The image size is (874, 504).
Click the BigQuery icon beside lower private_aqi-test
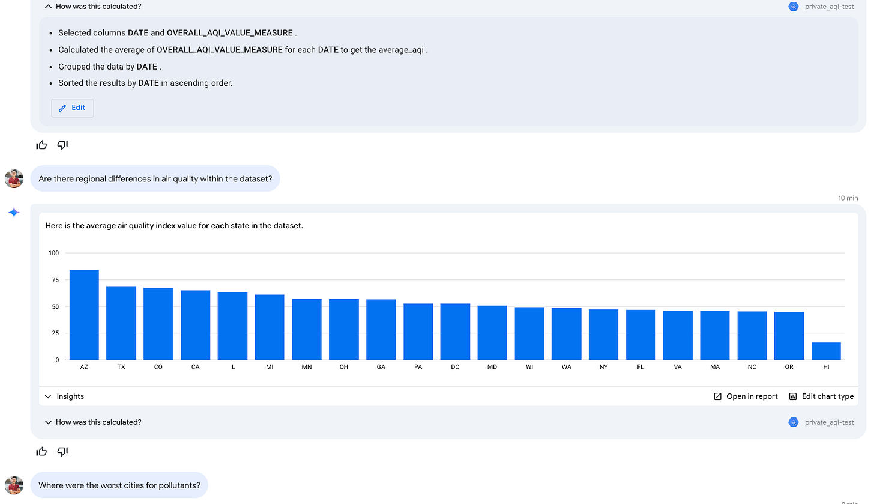tap(794, 422)
